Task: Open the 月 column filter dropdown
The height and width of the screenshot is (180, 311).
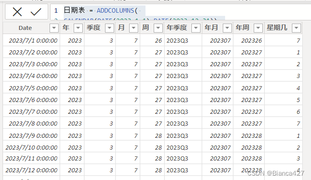Action: (134, 28)
